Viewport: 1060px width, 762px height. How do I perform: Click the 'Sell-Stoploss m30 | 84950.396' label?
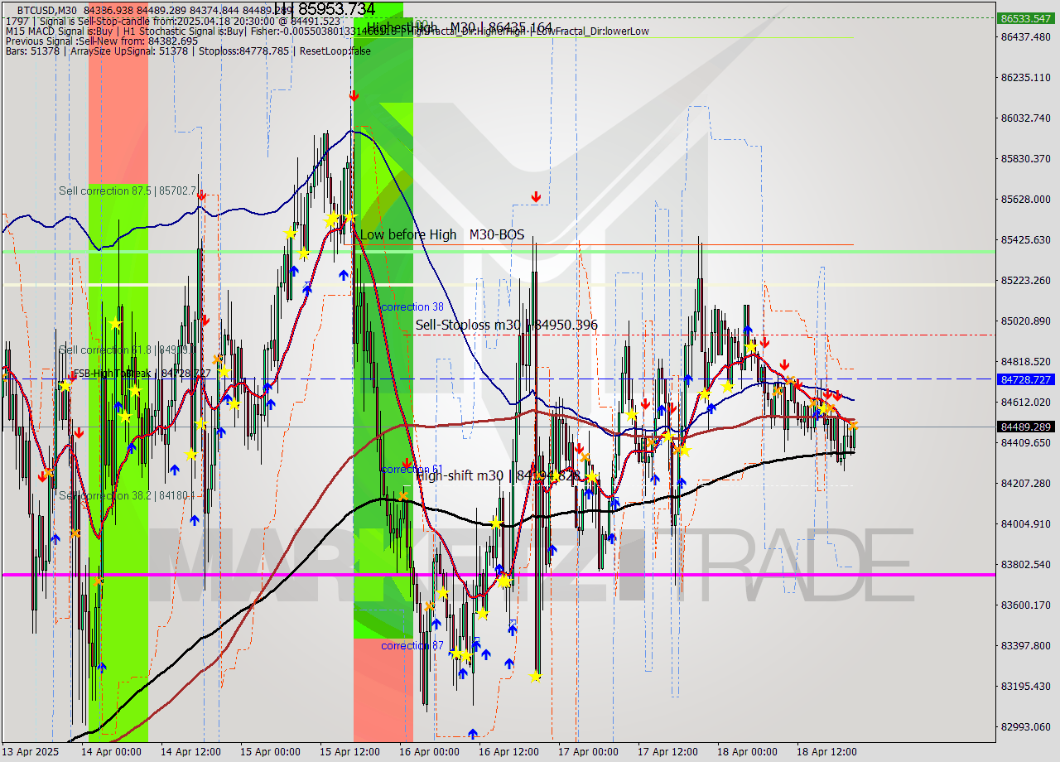[506, 325]
